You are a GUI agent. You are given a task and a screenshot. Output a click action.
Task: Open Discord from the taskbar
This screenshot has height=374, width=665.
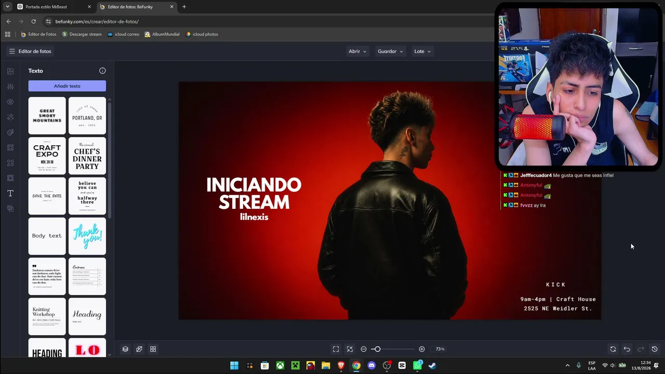371,366
